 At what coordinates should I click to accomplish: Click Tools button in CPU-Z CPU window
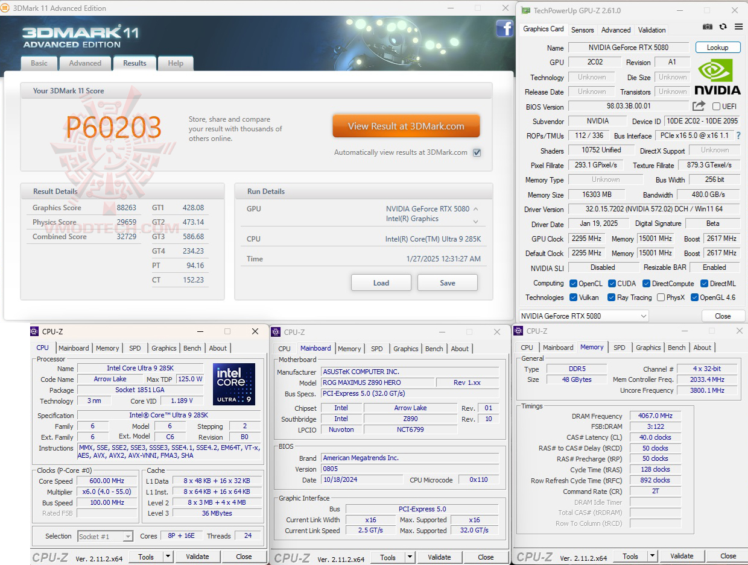(146, 557)
